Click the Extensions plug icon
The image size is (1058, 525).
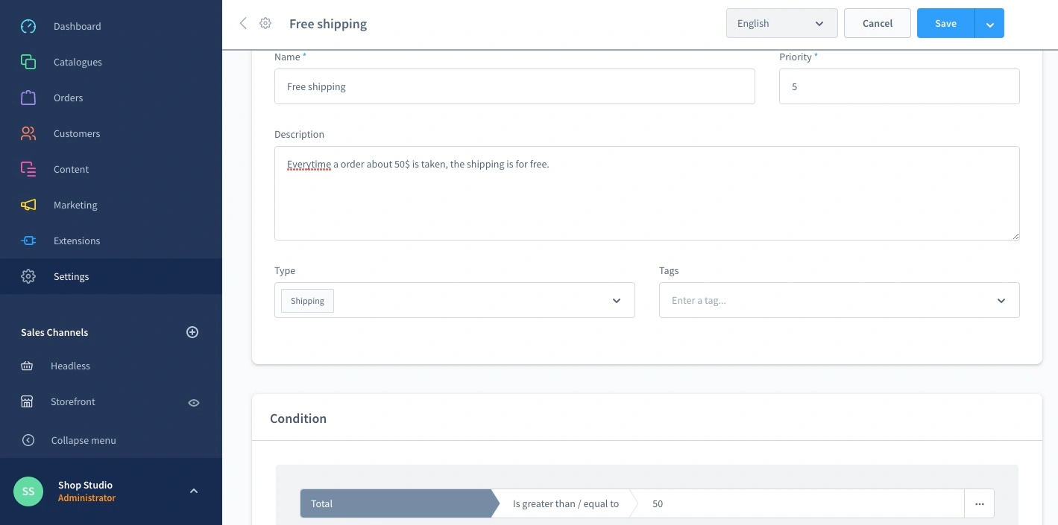click(x=28, y=241)
